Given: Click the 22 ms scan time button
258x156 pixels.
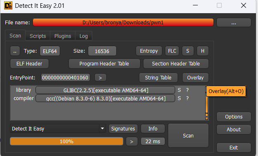Looking at the screenshot, I should tap(153, 141).
